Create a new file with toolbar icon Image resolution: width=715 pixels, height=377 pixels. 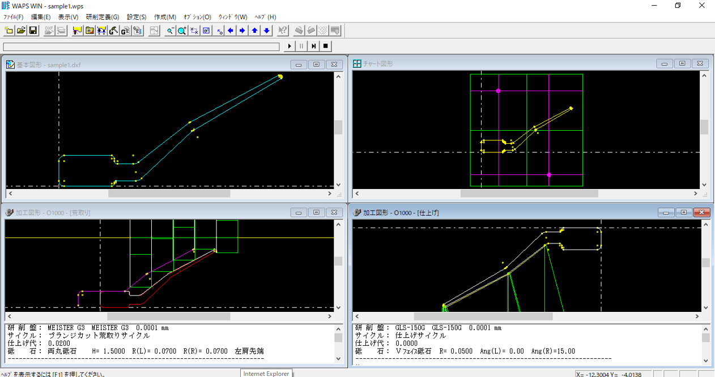pyautogui.click(x=9, y=31)
